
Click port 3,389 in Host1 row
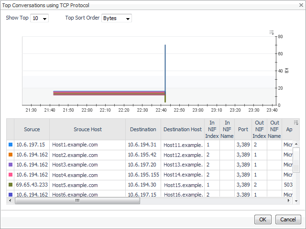point(243,145)
